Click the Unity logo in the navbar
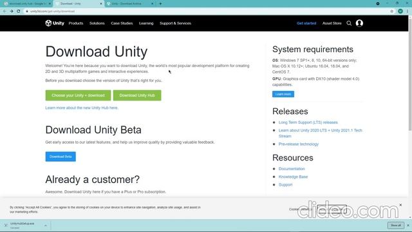Viewport: 412px width, 232px height. (55, 23)
